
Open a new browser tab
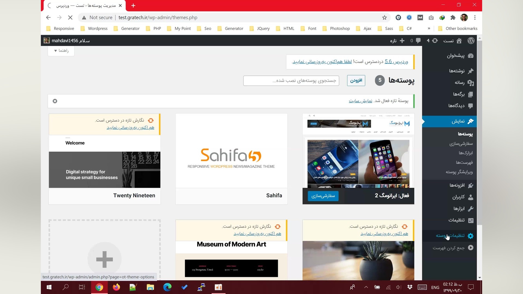(x=133, y=5)
